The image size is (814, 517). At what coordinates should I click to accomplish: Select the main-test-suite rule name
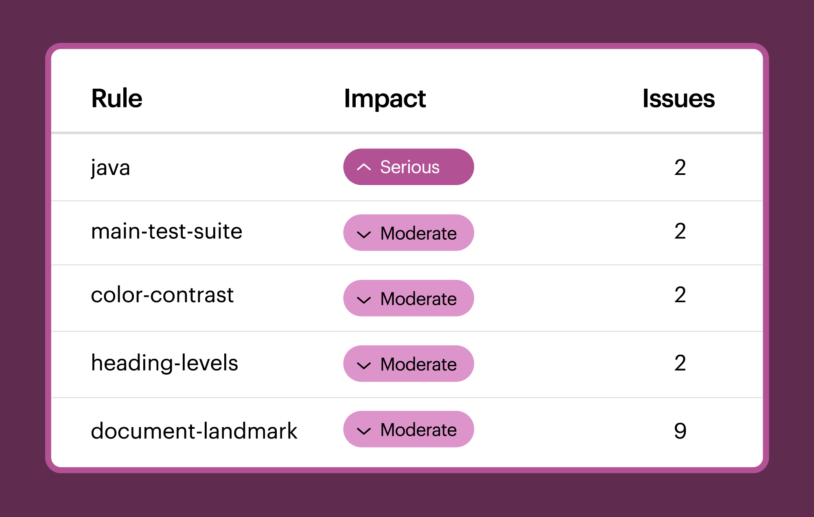click(x=166, y=232)
